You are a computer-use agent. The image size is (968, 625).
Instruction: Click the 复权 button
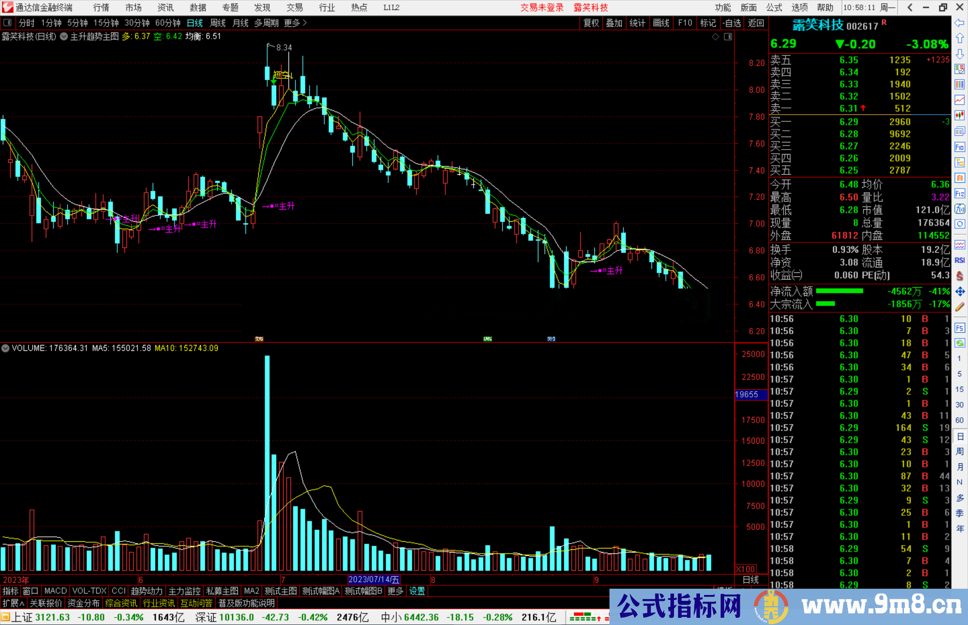pos(591,23)
